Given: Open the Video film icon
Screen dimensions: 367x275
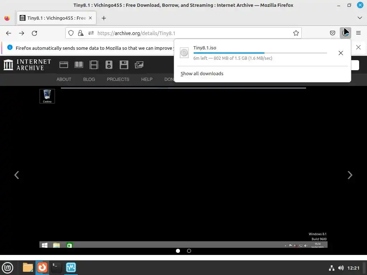Looking at the screenshot, I should [x=94, y=65].
